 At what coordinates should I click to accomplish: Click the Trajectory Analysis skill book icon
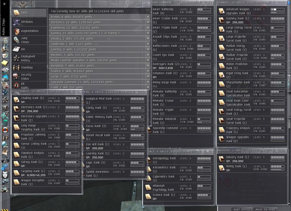(221, 130)
